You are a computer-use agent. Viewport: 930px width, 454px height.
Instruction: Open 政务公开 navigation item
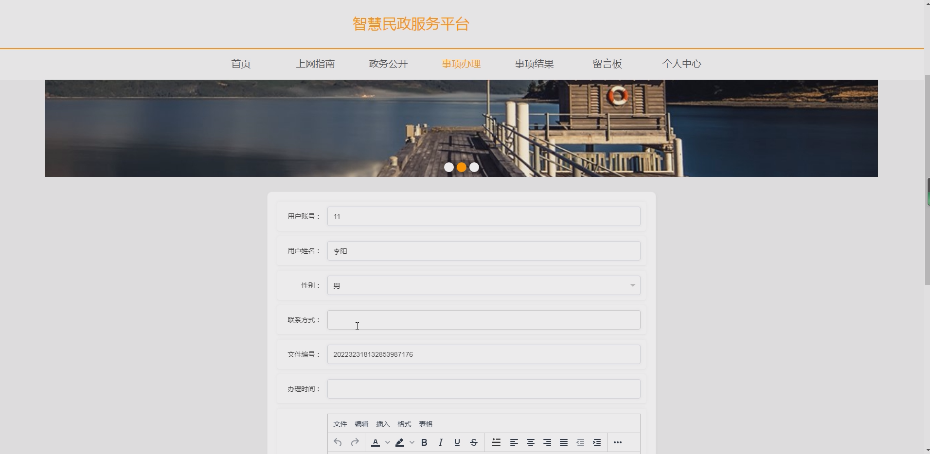click(388, 64)
